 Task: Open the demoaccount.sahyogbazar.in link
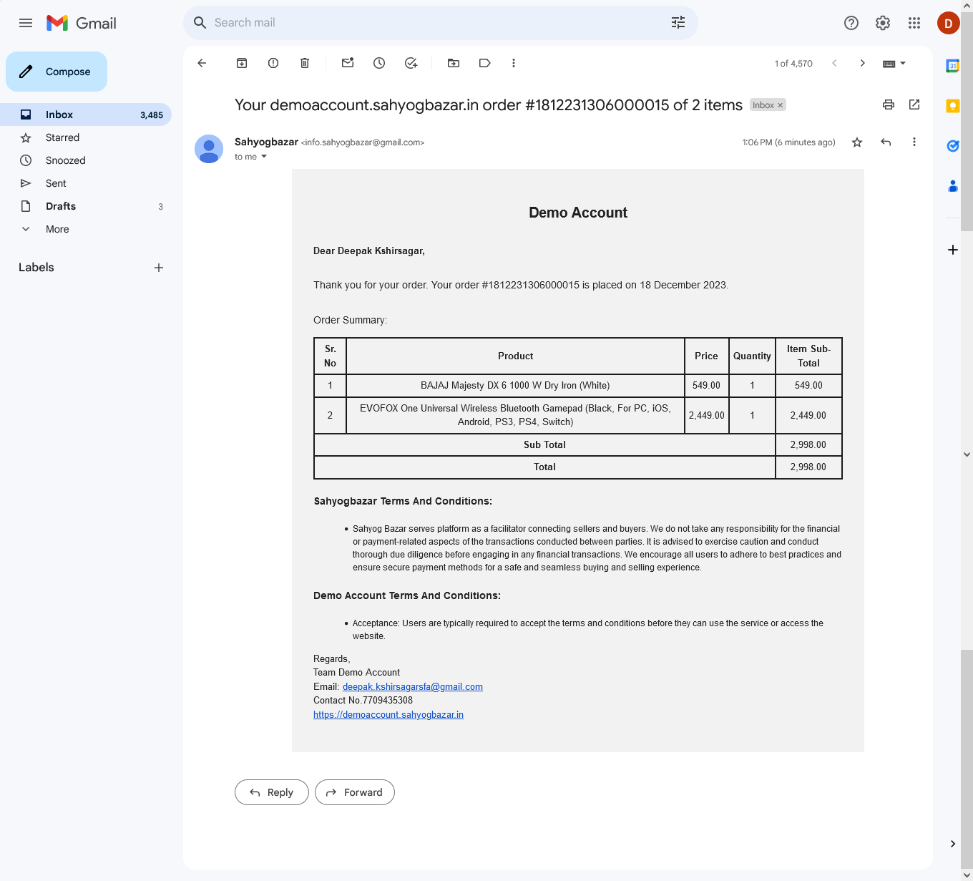click(x=388, y=715)
